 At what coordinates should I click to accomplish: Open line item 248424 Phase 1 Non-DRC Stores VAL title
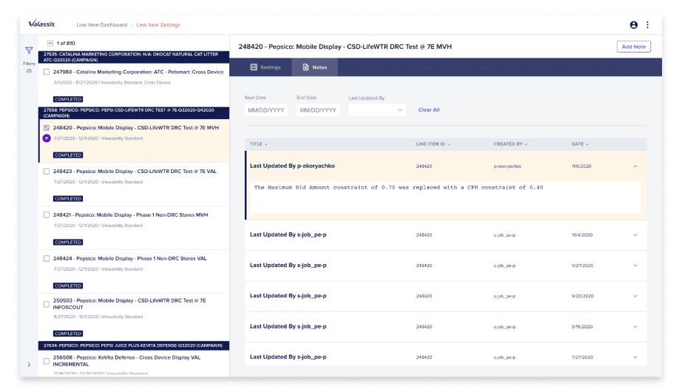[x=130, y=258]
